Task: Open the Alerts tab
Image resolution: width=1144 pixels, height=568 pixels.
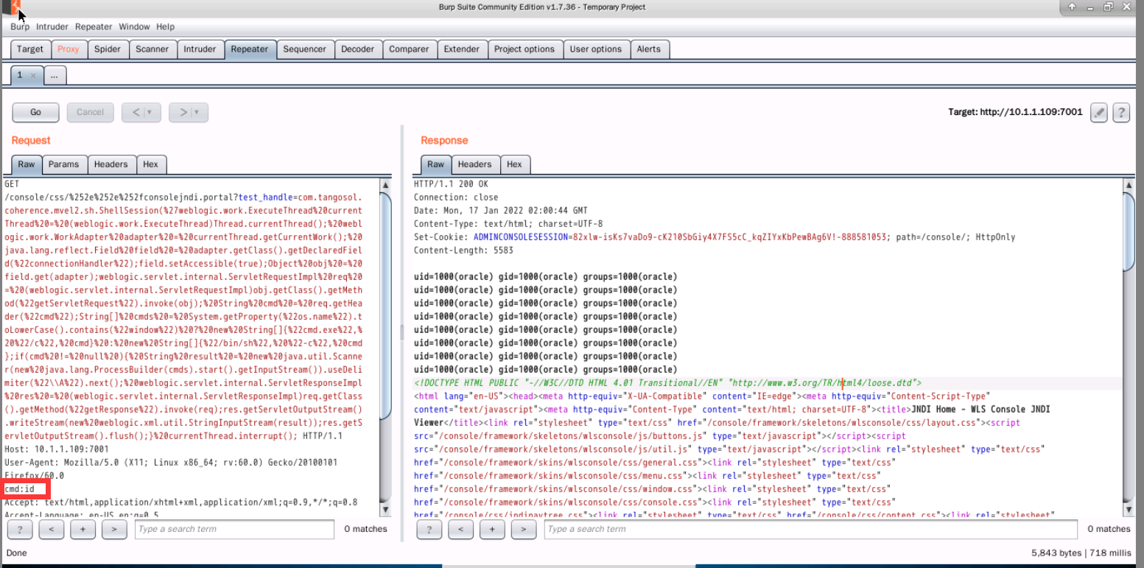Action: click(649, 49)
